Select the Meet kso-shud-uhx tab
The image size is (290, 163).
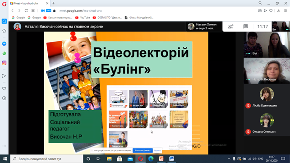click(29, 3)
